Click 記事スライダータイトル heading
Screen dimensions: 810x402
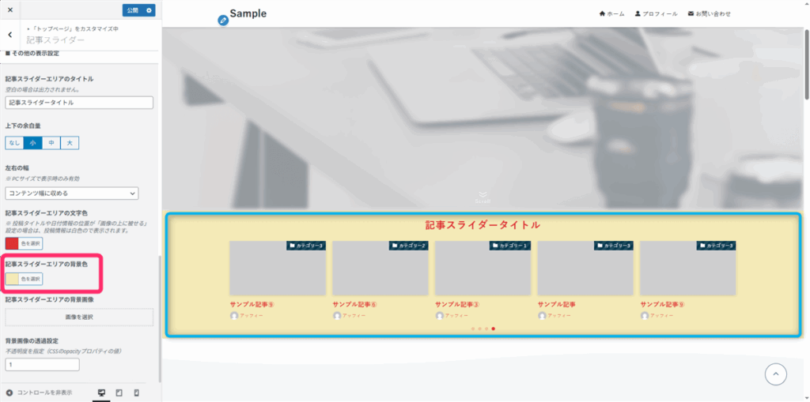click(483, 225)
